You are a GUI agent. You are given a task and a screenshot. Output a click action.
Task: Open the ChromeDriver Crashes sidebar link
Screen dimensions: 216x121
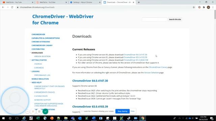(45, 92)
